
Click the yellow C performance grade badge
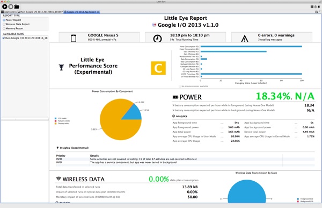point(158,68)
